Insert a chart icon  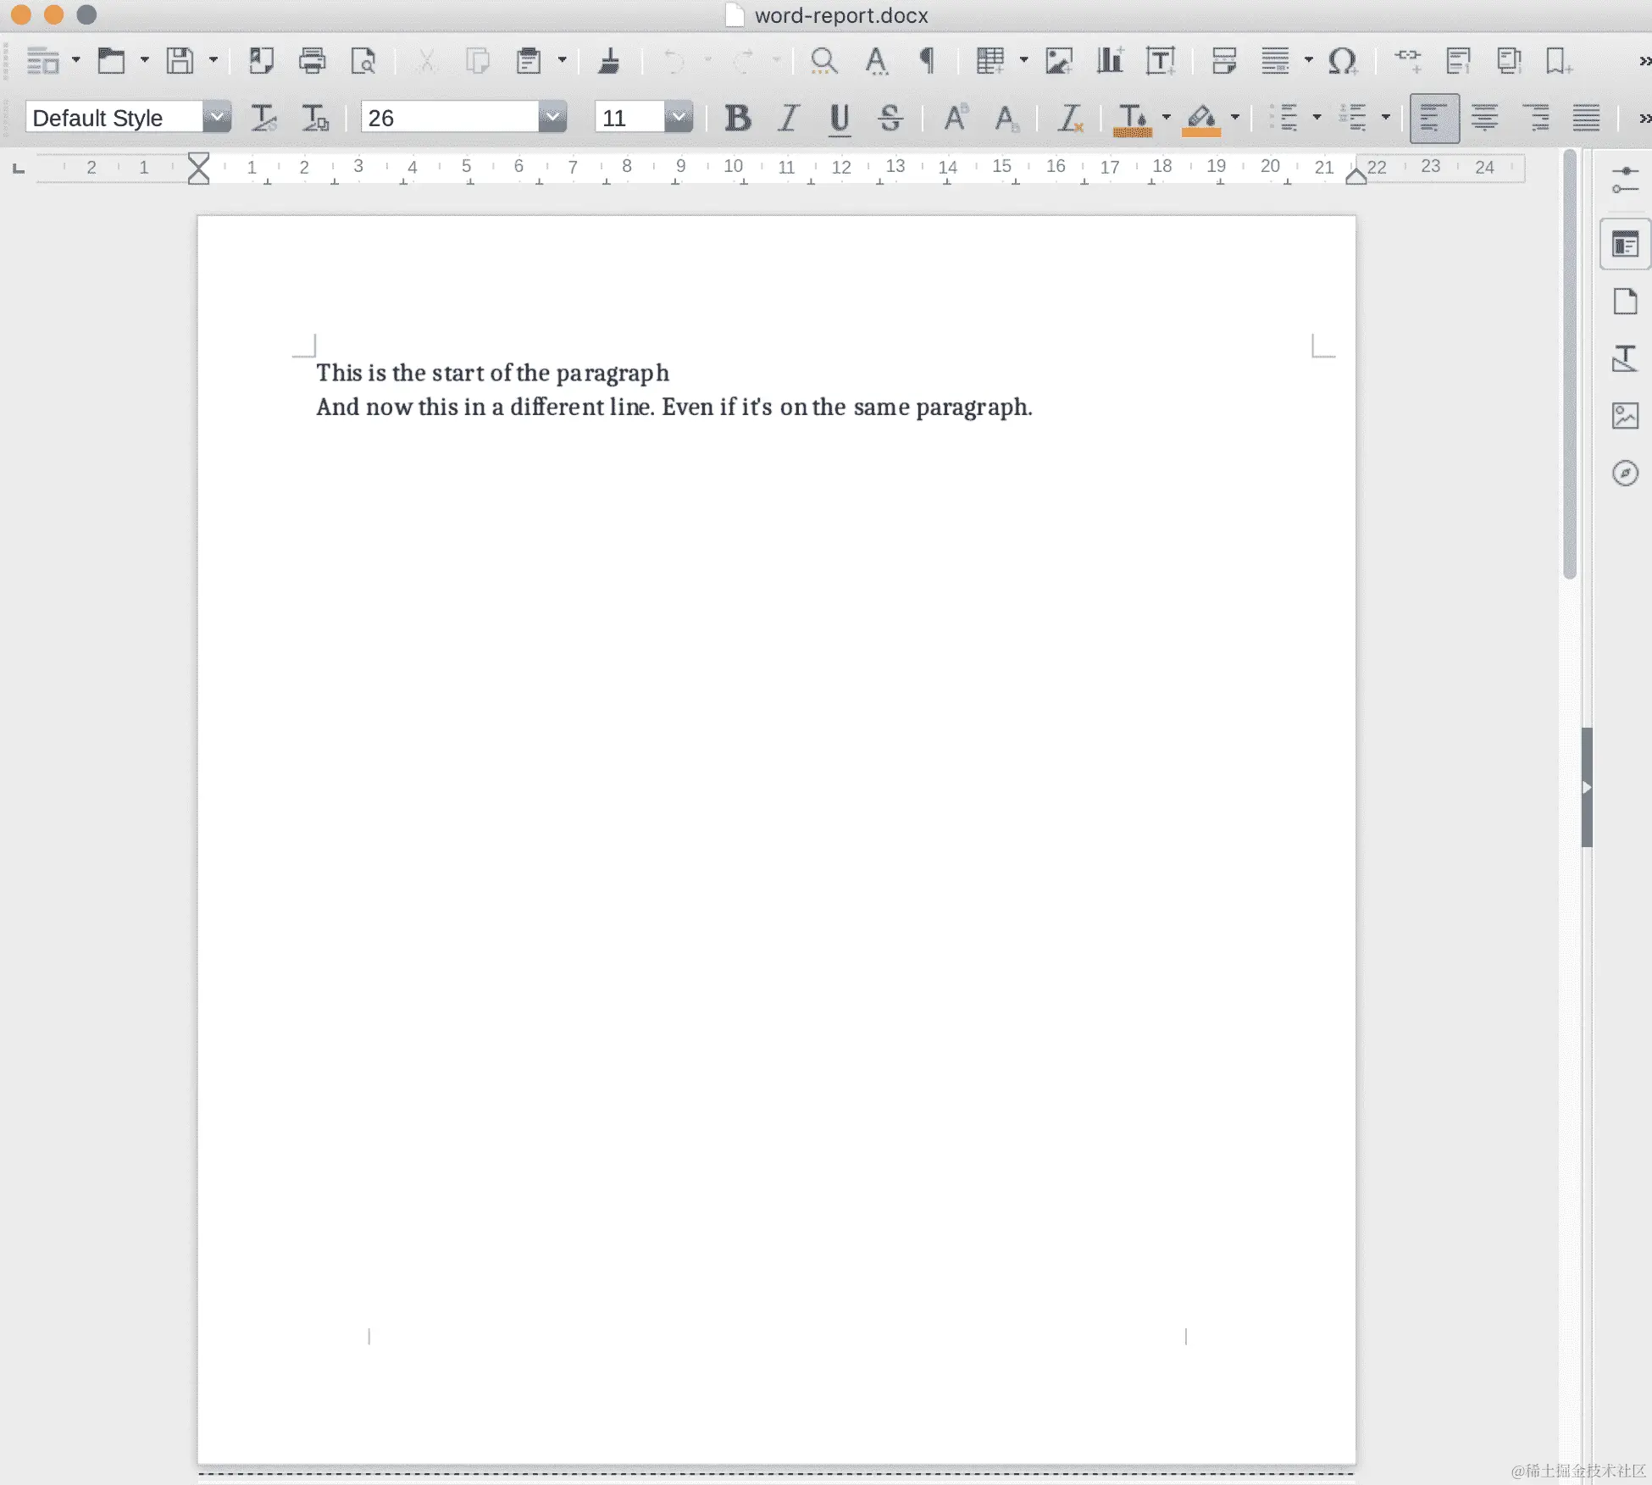coord(1110,61)
